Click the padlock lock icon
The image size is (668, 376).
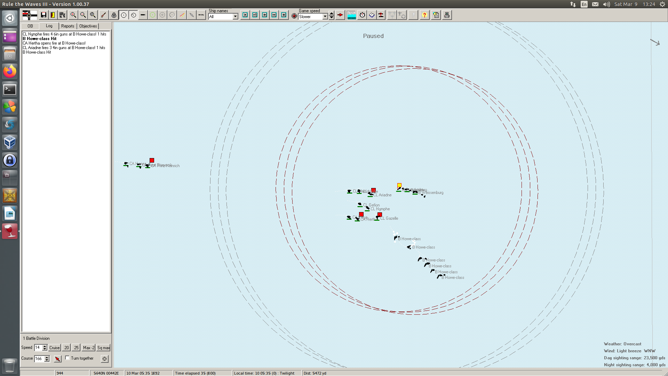click(114, 15)
